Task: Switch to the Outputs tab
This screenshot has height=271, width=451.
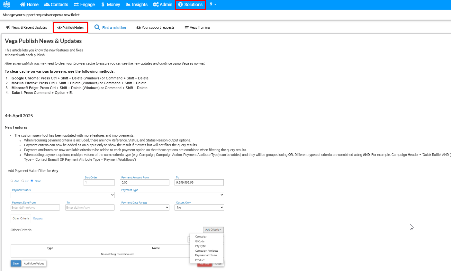Action: (x=38, y=219)
